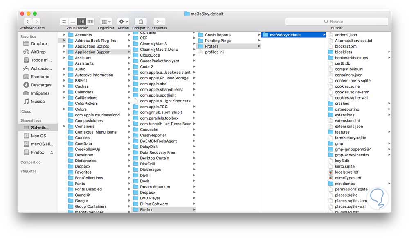
Task: Select the permissions.sqlite file
Action: pyautogui.click(x=359, y=189)
